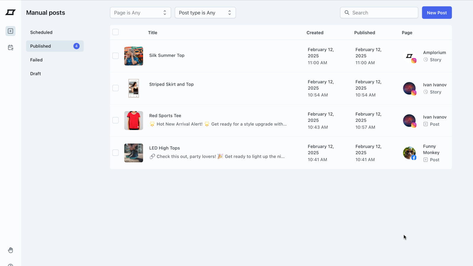Open manual posts via the plus sidebar icon

pyautogui.click(x=10, y=31)
